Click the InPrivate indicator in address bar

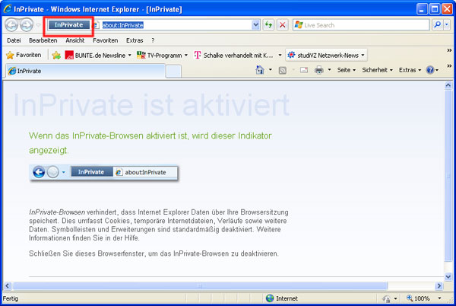68,25
